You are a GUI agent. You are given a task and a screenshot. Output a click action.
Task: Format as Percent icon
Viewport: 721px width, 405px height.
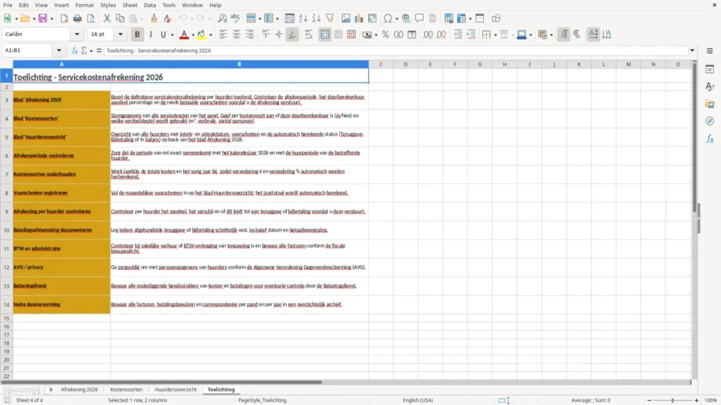(x=385, y=34)
